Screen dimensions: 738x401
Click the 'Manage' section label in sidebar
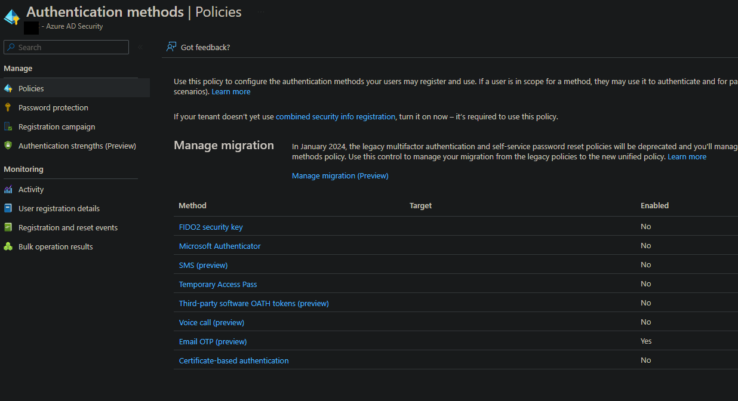[18, 69]
